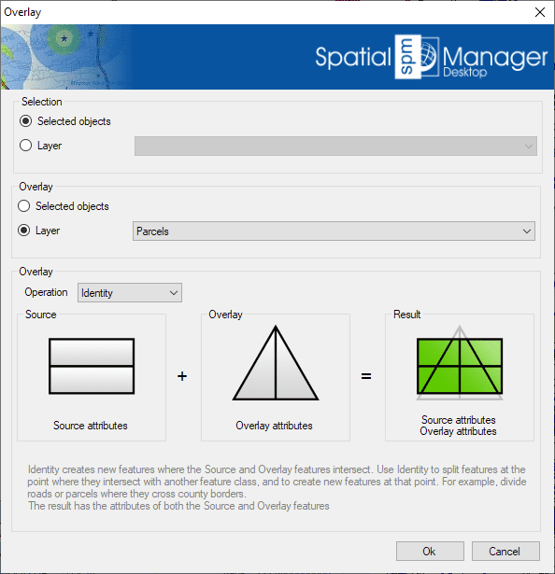Click the Identity description text
The image size is (555, 574).
(x=277, y=487)
